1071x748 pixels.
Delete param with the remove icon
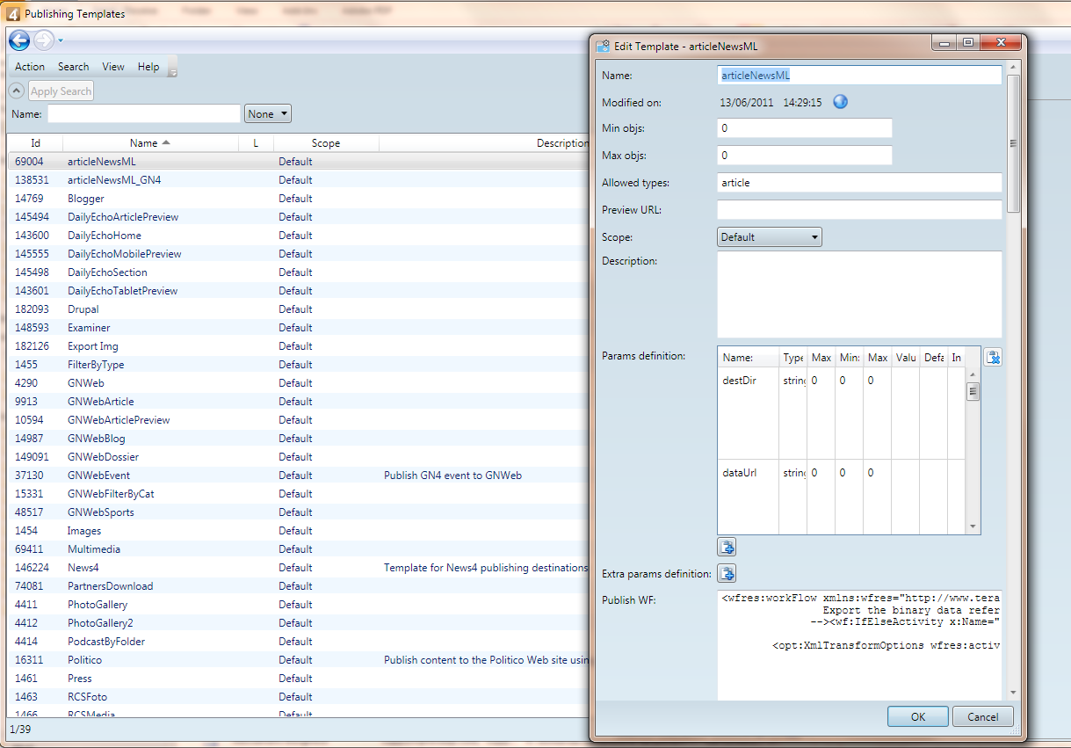(x=993, y=357)
